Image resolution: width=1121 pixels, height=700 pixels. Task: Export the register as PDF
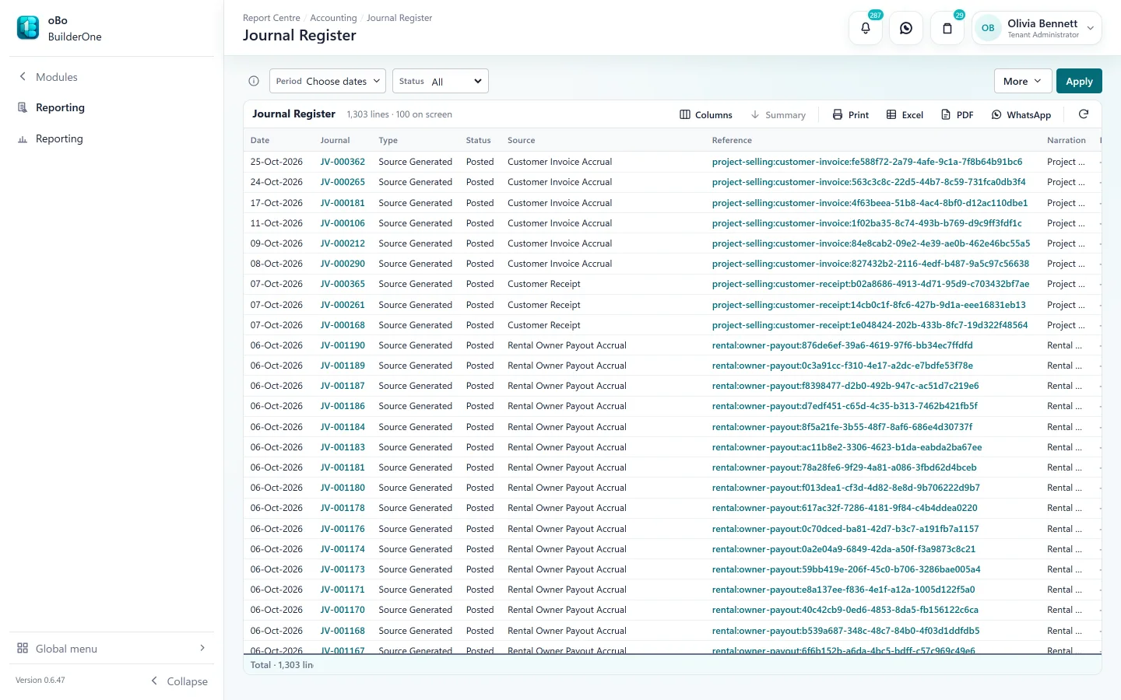[958, 114]
